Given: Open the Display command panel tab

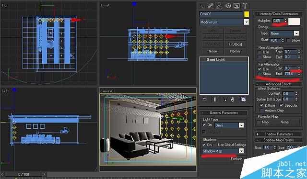Looking at the screenshot, I should pos(236,5).
